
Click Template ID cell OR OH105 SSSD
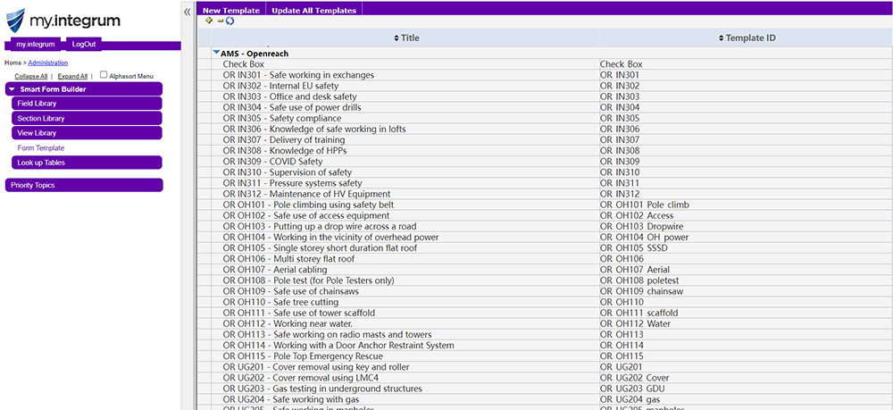pos(636,248)
